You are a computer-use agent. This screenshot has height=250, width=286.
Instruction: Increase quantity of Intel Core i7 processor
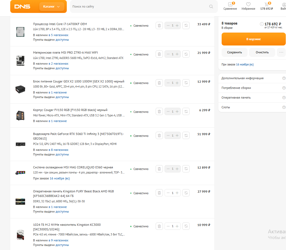[x=177, y=26]
